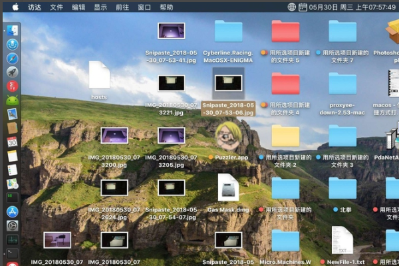Select the hosts file on desktop

click(x=99, y=75)
